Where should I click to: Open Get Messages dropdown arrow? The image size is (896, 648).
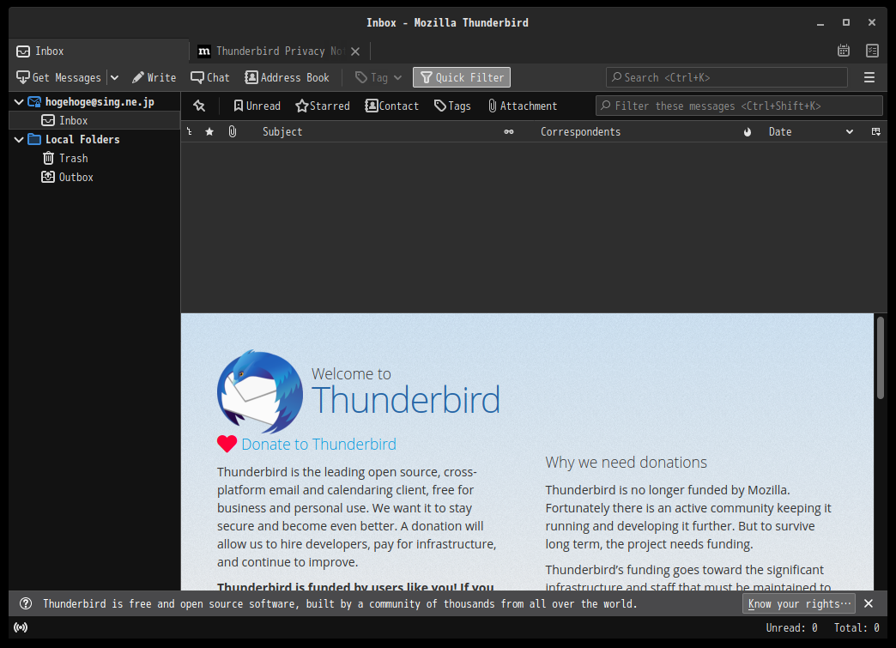tap(114, 77)
